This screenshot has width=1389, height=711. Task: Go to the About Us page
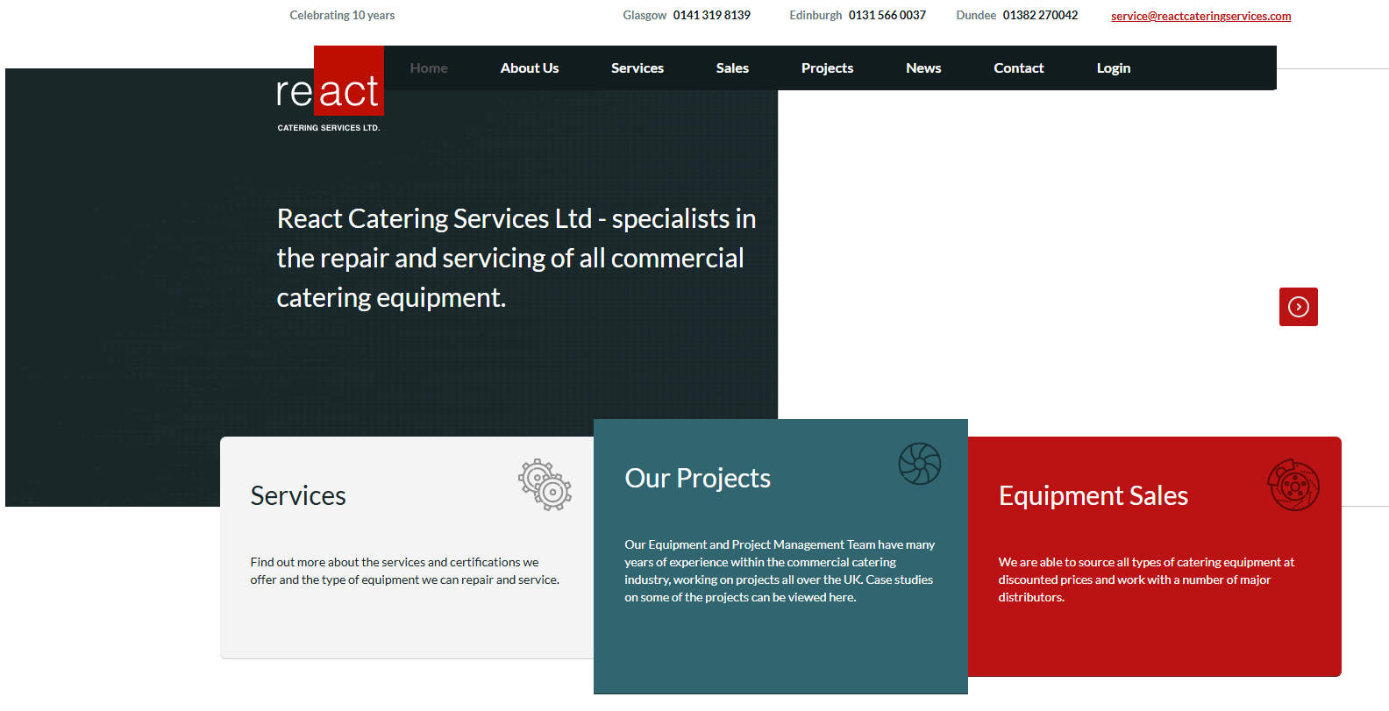pos(529,68)
